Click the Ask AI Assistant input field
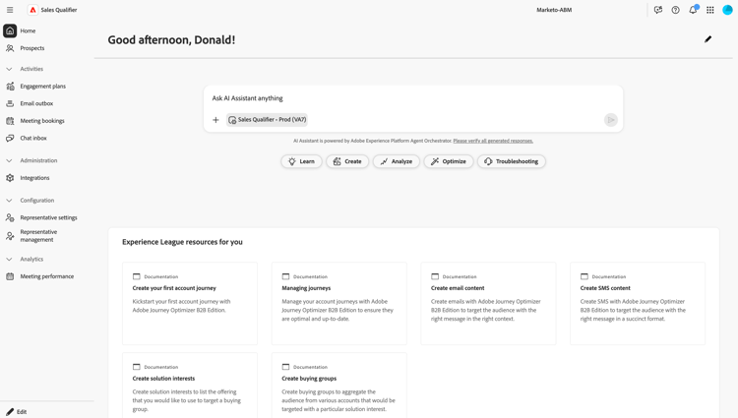Image resolution: width=738 pixels, height=418 pixels. click(x=413, y=98)
